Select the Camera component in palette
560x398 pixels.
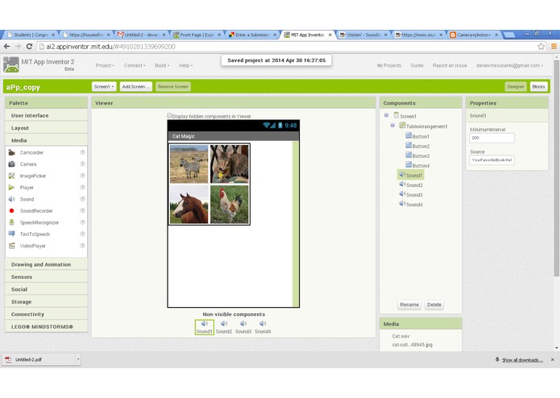[x=28, y=164]
